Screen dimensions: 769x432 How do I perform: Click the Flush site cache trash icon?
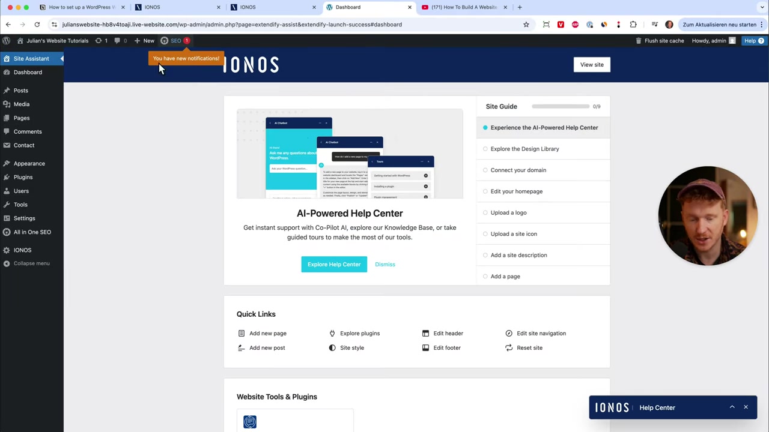click(639, 41)
